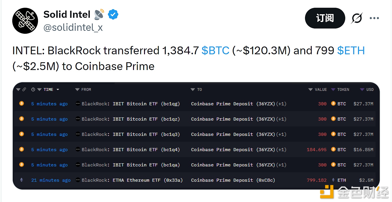The height and width of the screenshot is (202, 392).
Task: Click the BTC token icon in the first row
Action: click(333, 103)
